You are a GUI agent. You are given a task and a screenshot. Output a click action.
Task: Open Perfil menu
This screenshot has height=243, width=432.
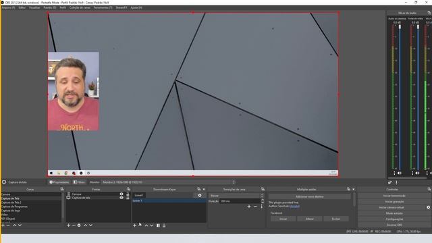63,7
